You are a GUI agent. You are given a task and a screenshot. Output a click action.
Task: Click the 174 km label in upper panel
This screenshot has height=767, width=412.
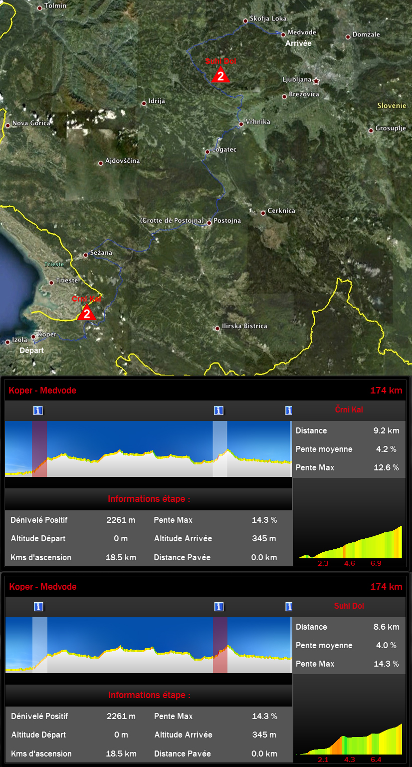[386, 390]
